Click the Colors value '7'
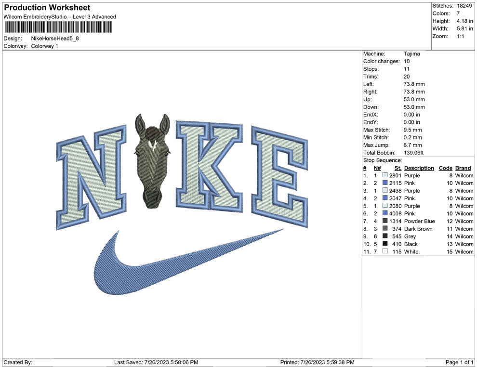 click(458, 13)
